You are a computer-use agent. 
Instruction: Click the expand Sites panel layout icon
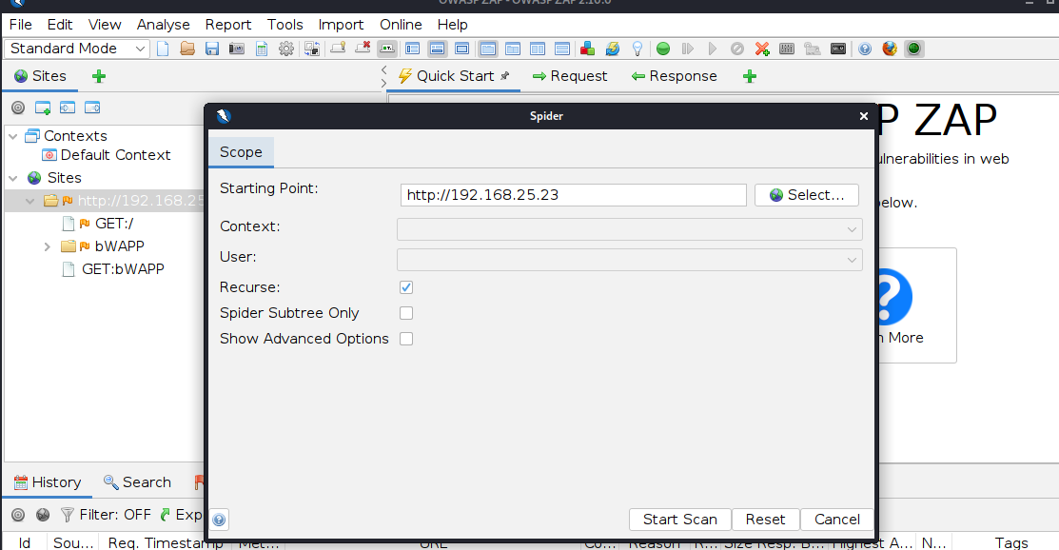tap(413, 49)
